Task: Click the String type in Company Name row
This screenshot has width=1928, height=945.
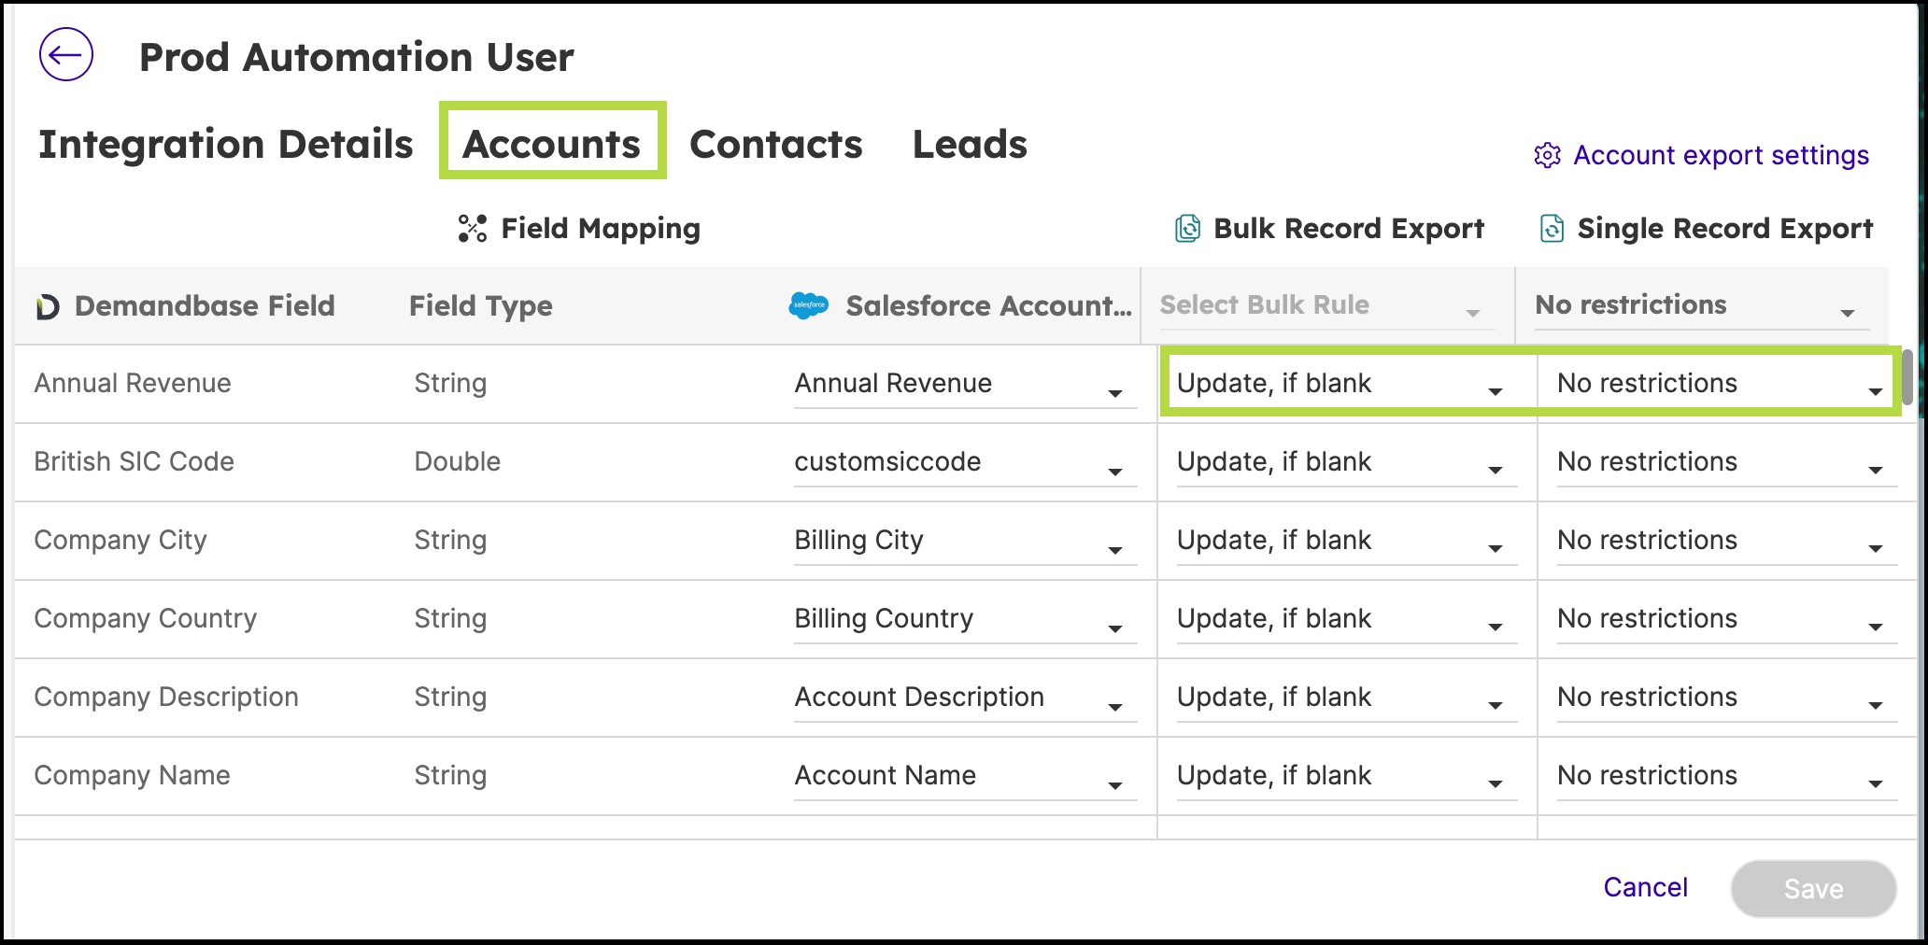Action: 450,776
